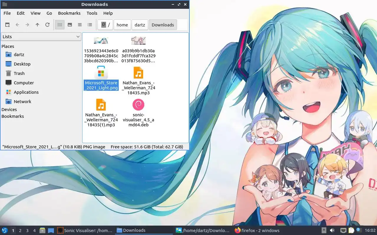Jump to root path button
This screenshot has width=377, height=235.
[x=105, y=25]
